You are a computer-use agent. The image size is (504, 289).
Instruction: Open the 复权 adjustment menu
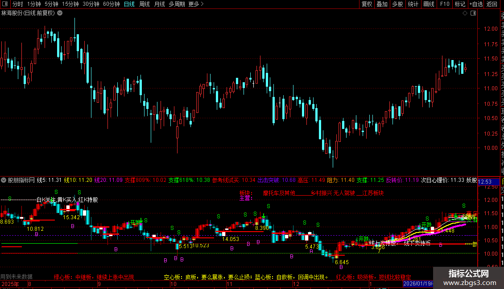click(367, 4)
